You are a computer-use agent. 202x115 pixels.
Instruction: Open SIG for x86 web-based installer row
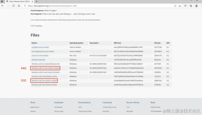(x=168, y=85)
